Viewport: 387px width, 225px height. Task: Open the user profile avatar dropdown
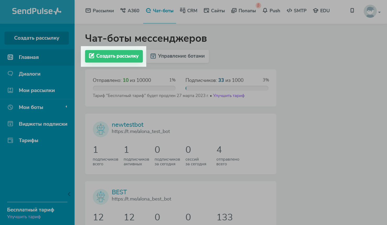pyautogui.click(x=372, y=11)
